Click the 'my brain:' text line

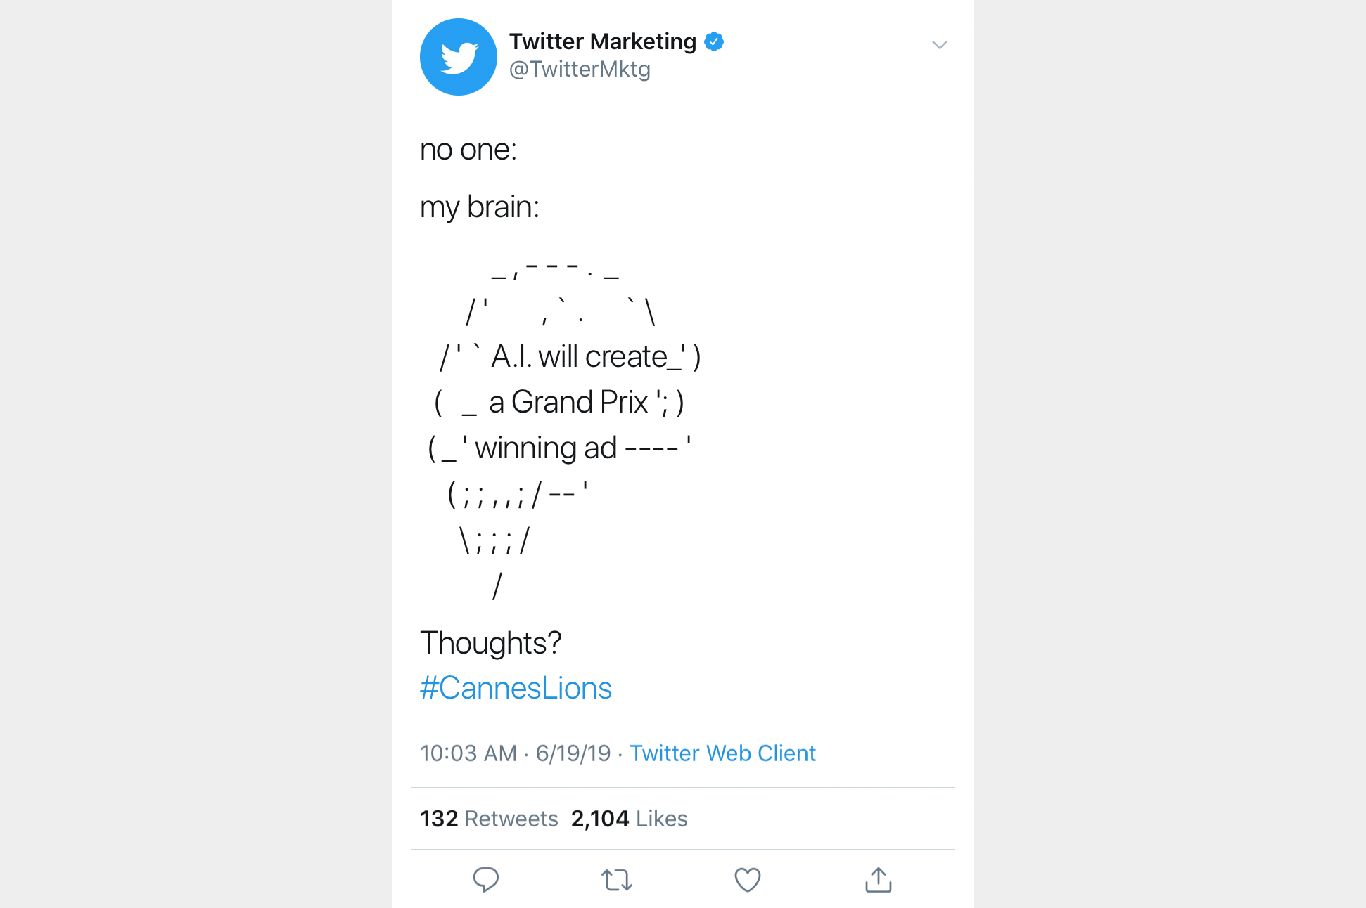pos(480,208)
